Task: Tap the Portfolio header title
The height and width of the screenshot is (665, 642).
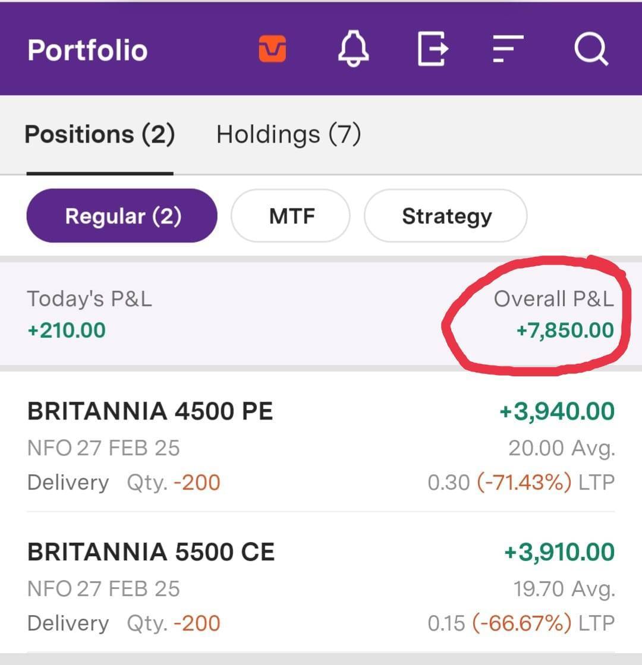Action: click(87, 51)
